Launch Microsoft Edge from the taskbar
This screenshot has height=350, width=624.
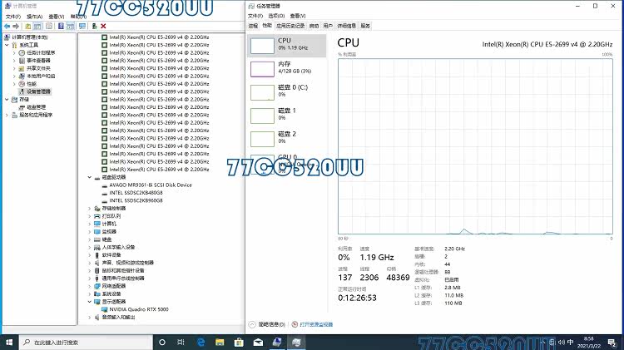[x=201, y=342]
